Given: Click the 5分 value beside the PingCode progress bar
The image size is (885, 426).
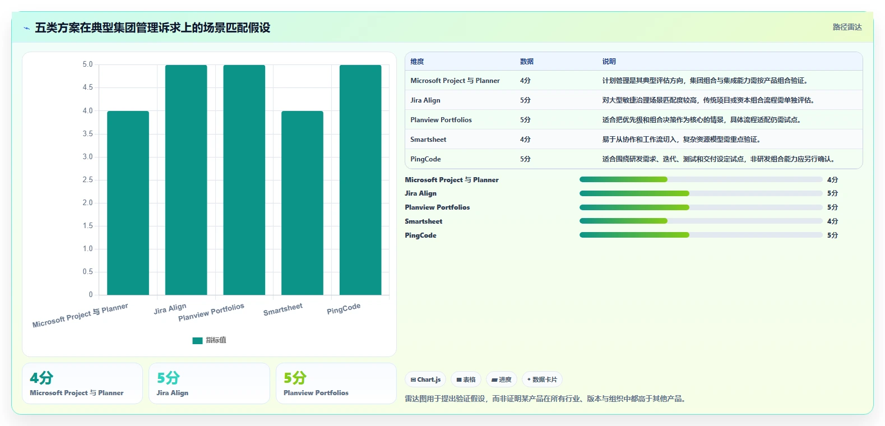Looking at the screenshot, I should coord(832,235).
